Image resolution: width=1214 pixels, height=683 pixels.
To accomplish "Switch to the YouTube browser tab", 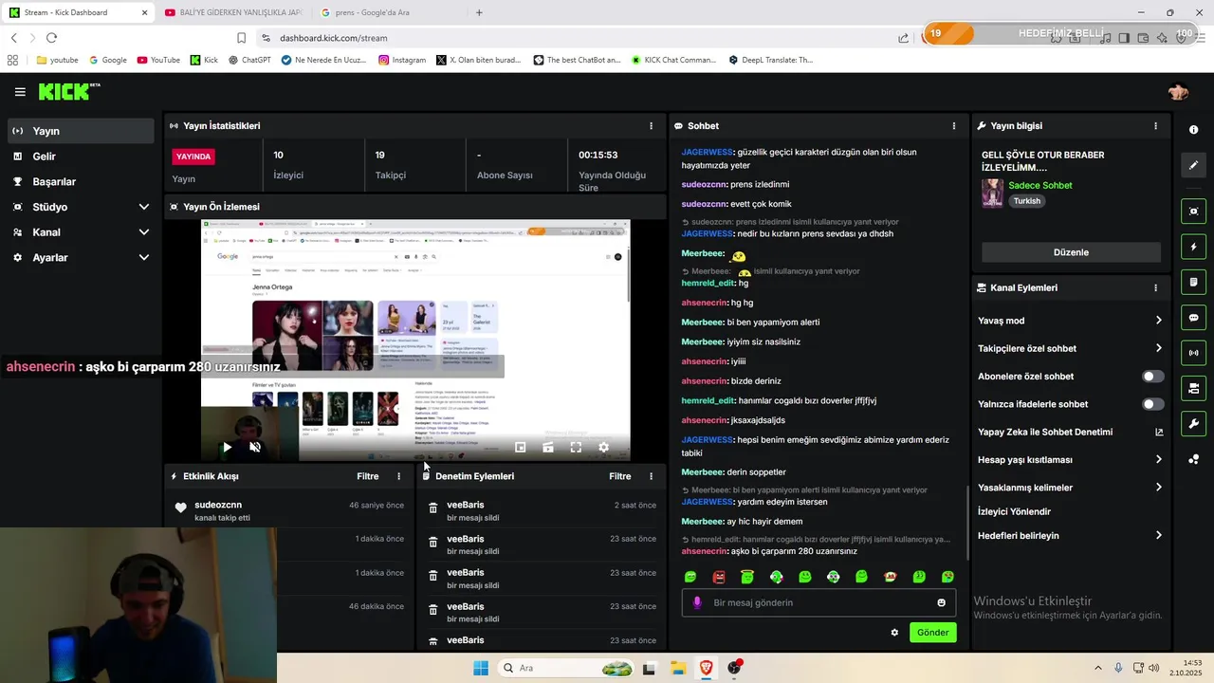I will (232, 12).
